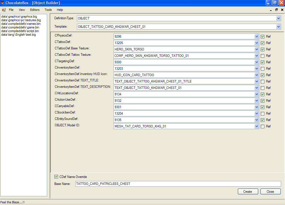
Task: Select data\graphics\graphics.big in file list
Action: (19, 16)
